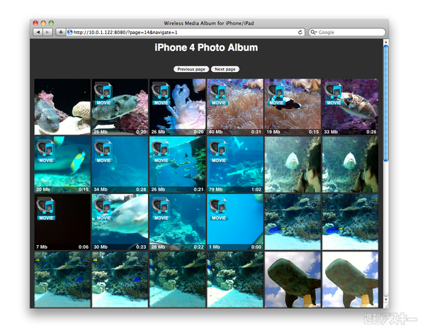This screenshot has height=333, width=425.
Task: Click the scrollbar up arrow
Action: (x=386, y=42)
